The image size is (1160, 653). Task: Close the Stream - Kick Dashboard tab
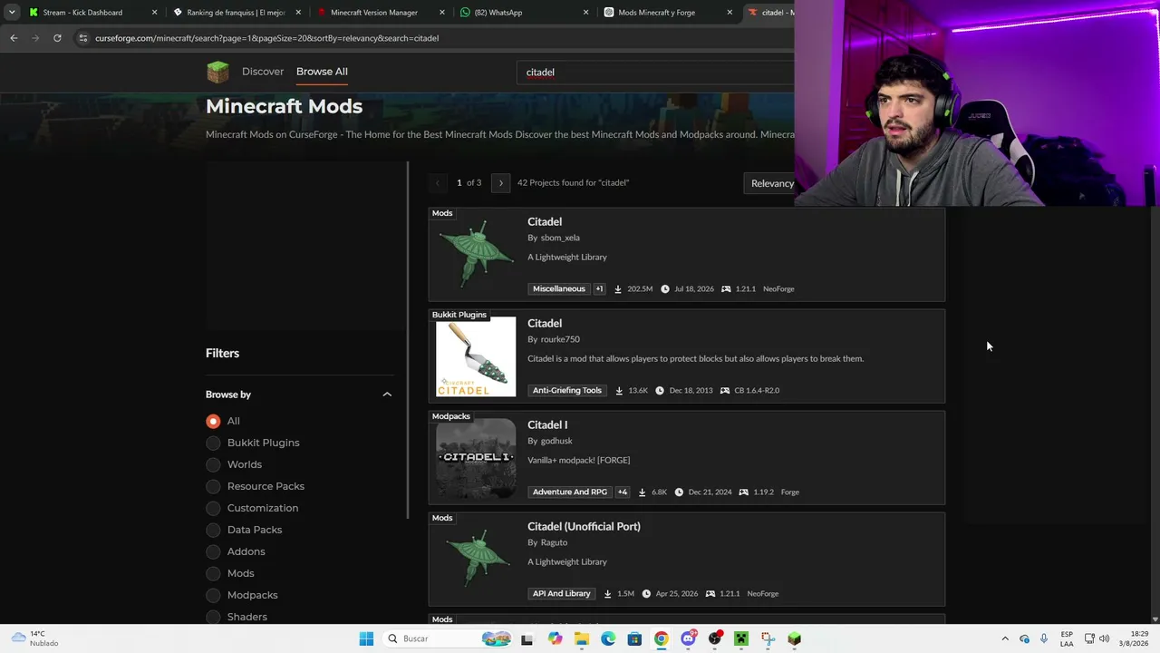click(x=154, y=13)
